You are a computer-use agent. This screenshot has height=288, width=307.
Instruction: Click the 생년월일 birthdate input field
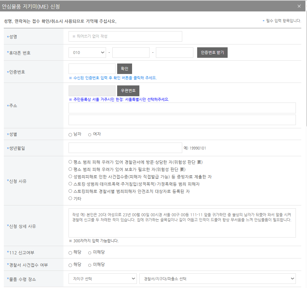click(125, 148)
